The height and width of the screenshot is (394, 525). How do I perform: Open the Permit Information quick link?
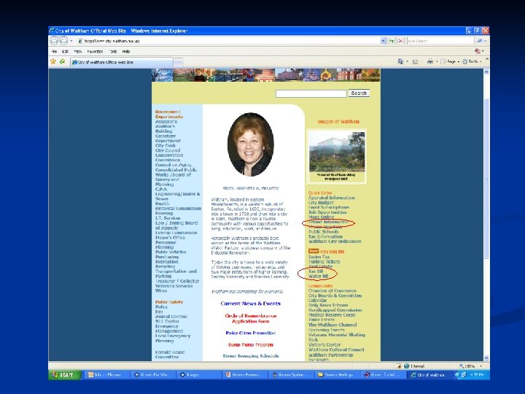(329, 222)
